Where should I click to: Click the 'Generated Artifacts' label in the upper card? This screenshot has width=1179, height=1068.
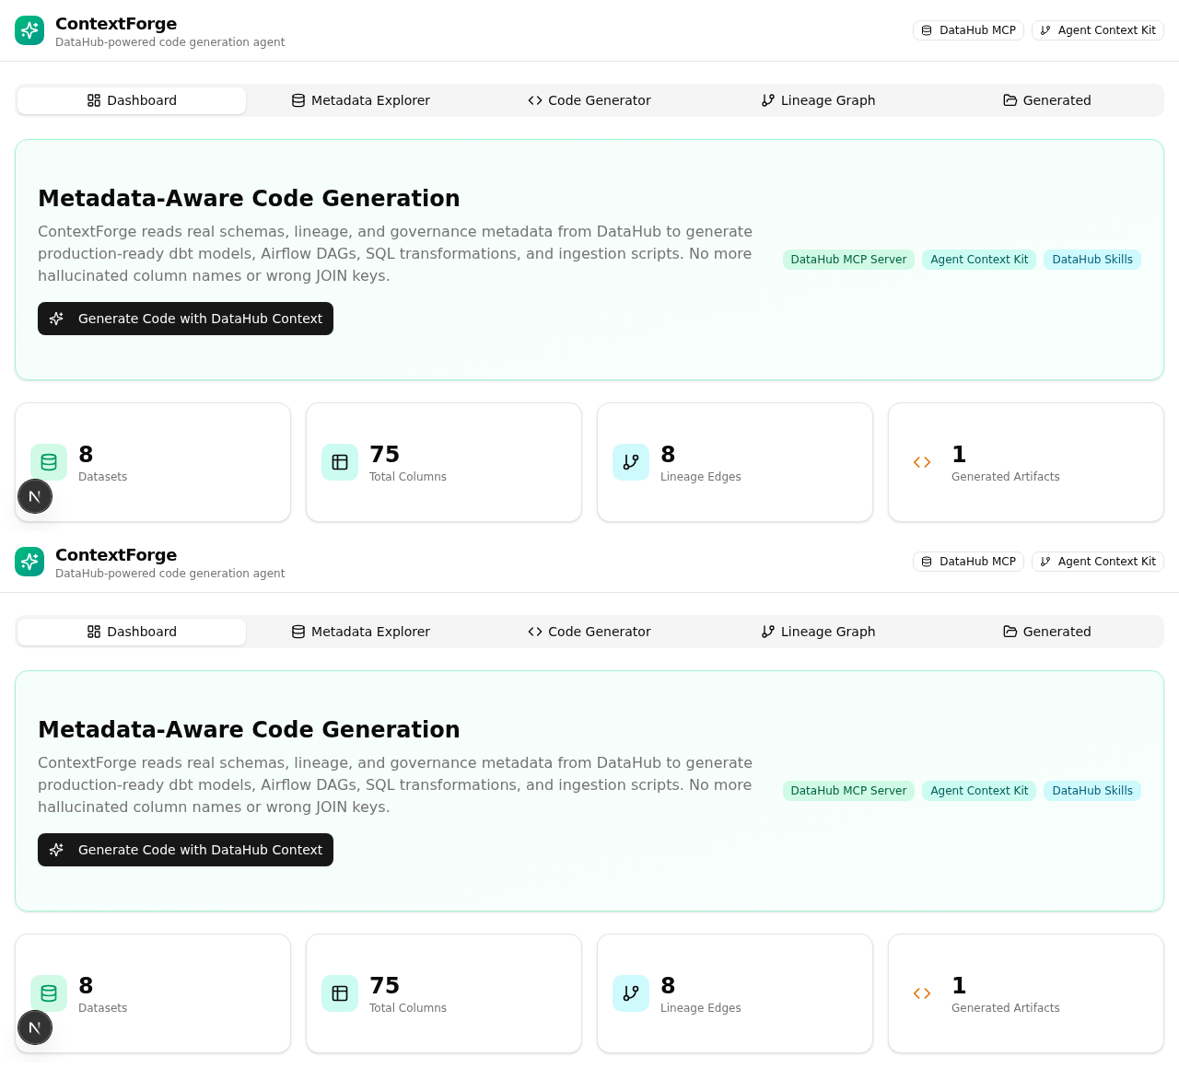(x=1005, y=477)
